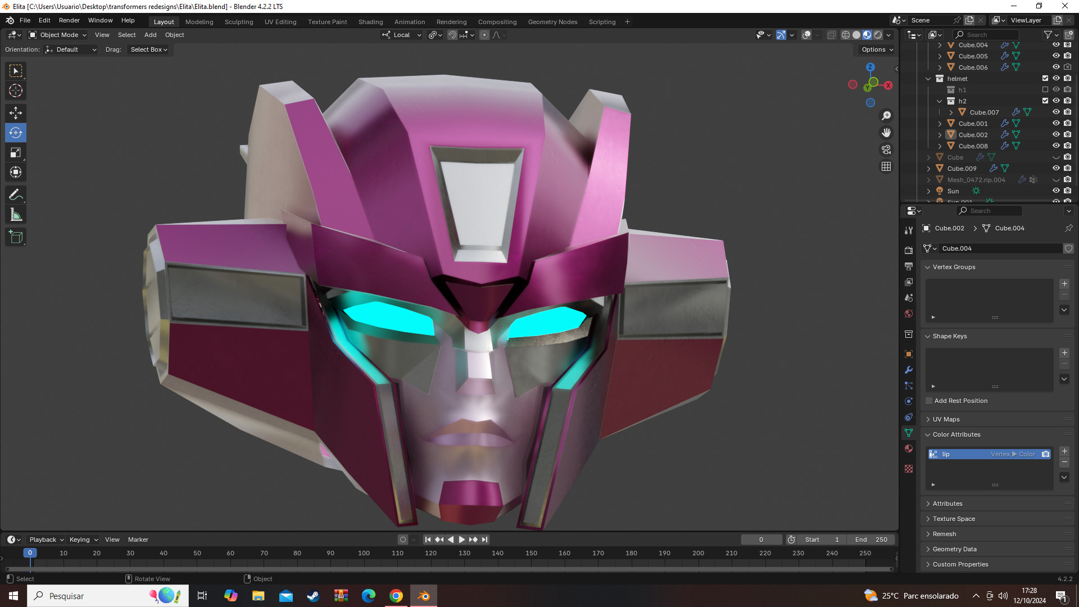The width and height of the screenshot is (1079, 607).
Task: Switch to the Shading workspace tab
Action: pos(370,22)
